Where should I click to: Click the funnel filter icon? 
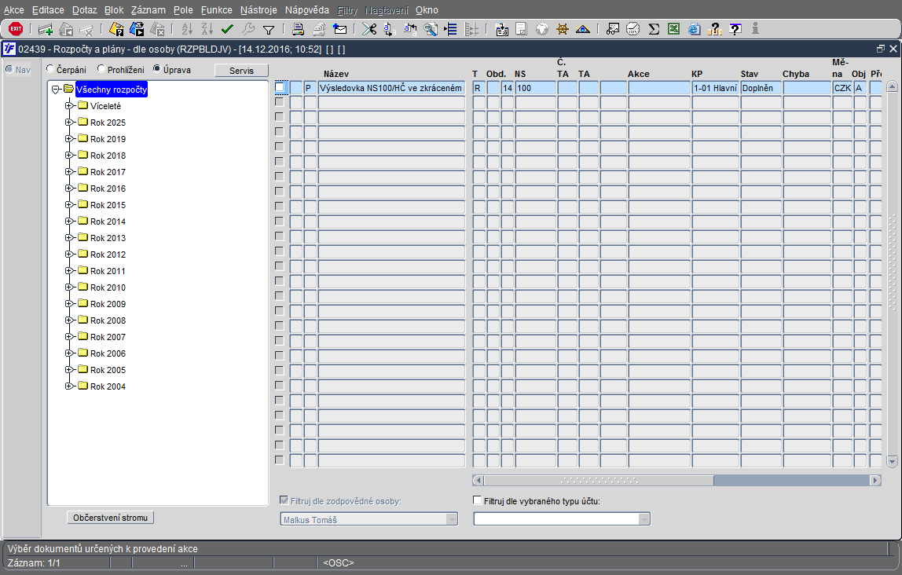tap(269, 29)
